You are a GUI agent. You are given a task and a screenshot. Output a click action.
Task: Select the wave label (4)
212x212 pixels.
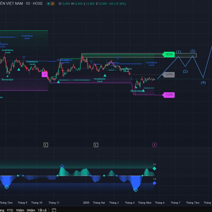(203, 83)
